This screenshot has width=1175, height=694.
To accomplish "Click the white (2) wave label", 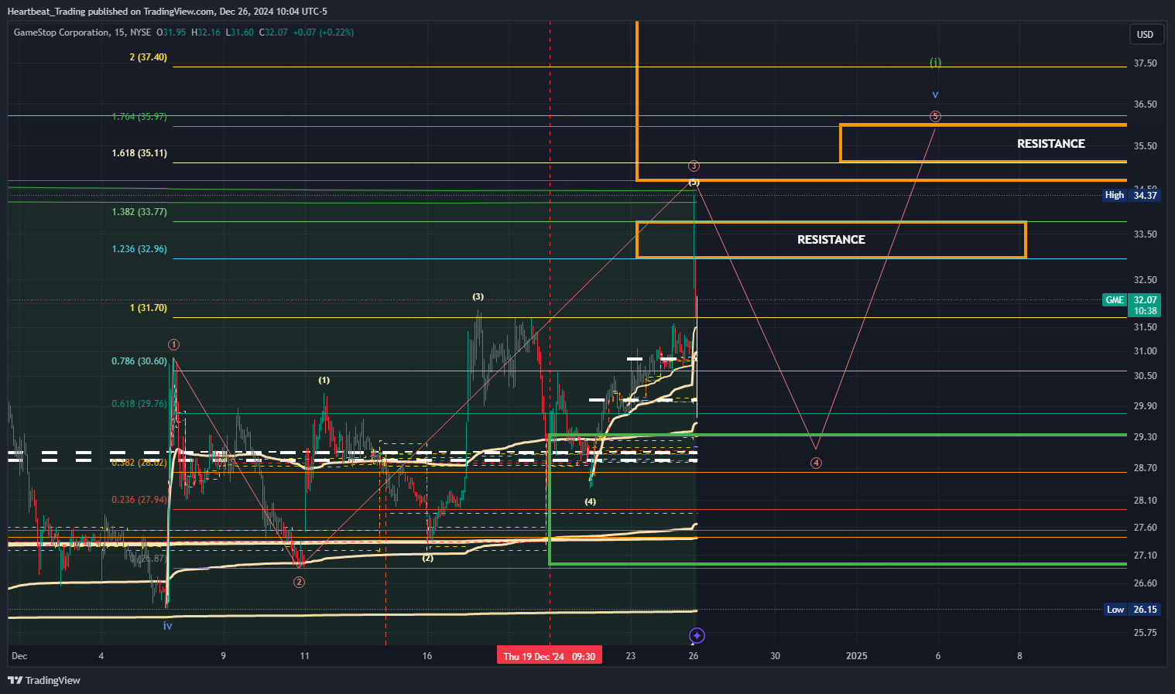I will (x=428, y=558).
